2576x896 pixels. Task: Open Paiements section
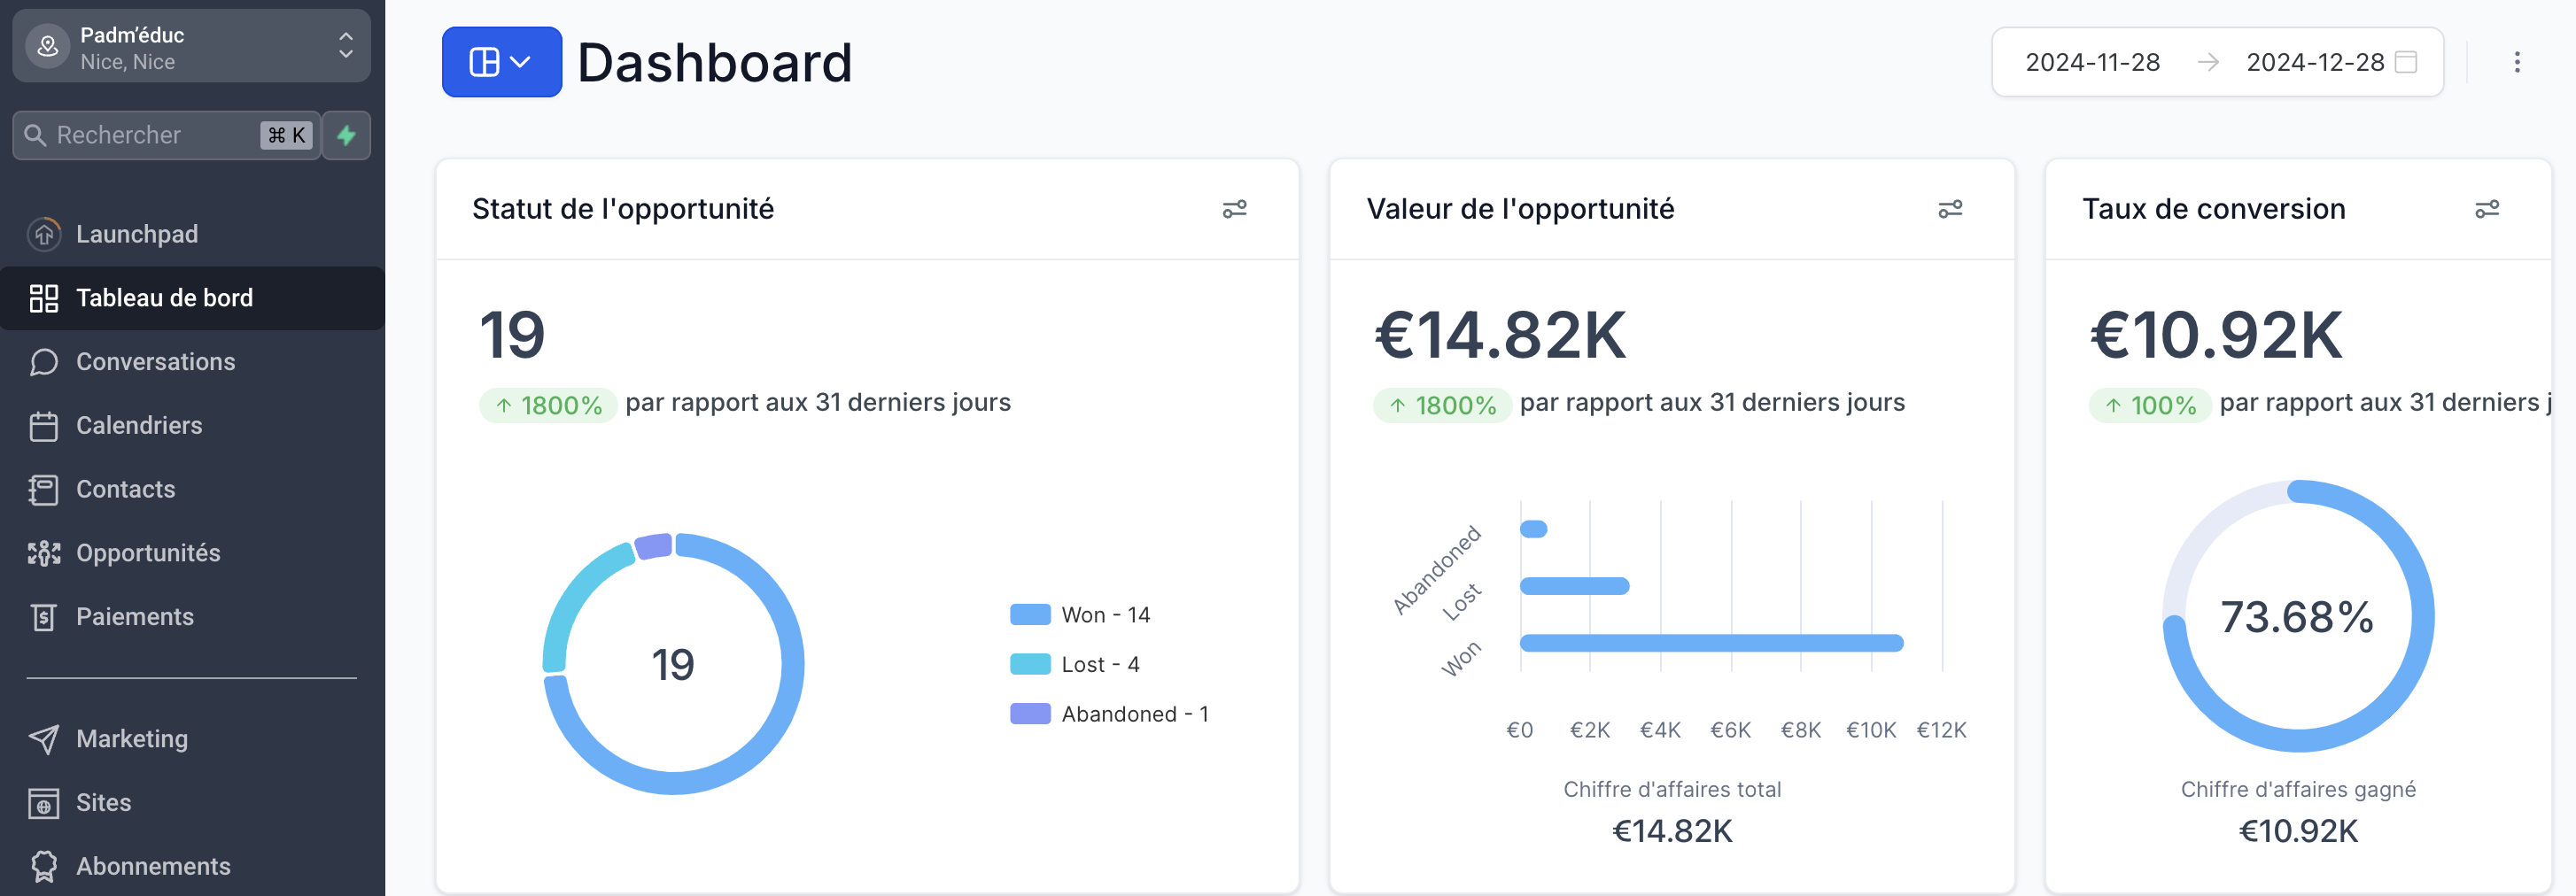191,617
